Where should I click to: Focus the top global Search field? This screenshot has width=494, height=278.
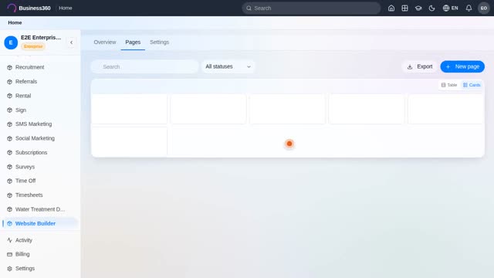coord(311,8)
